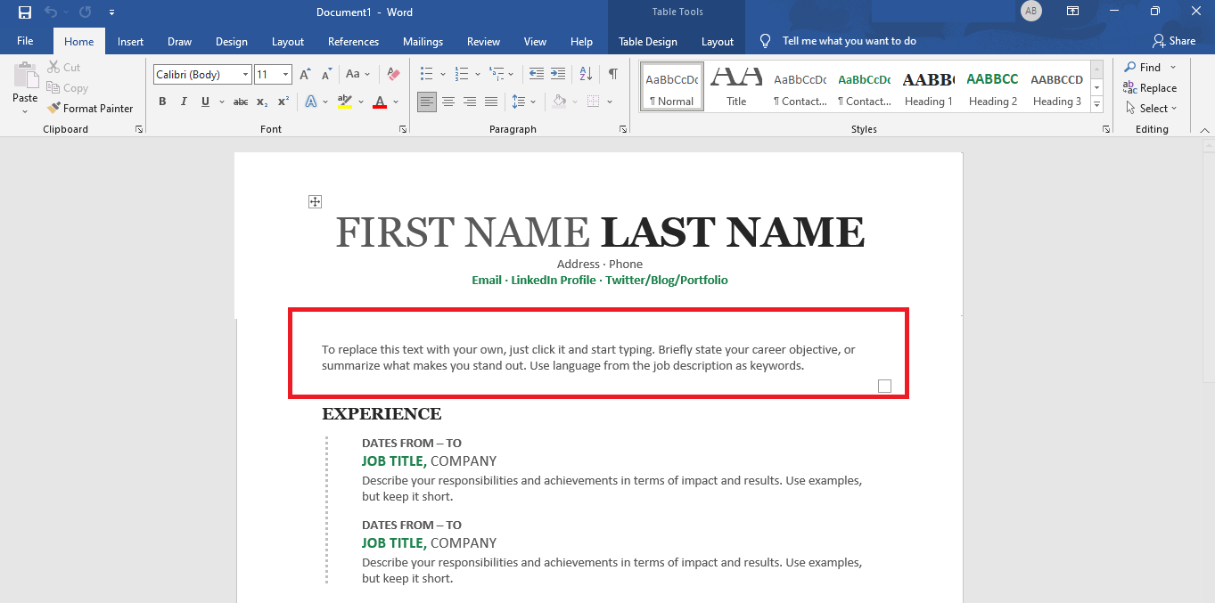The height and width of the screenshot is (603, 1215).
Task: Clear all formatting with the eraser icon
Action: [394, 74]
